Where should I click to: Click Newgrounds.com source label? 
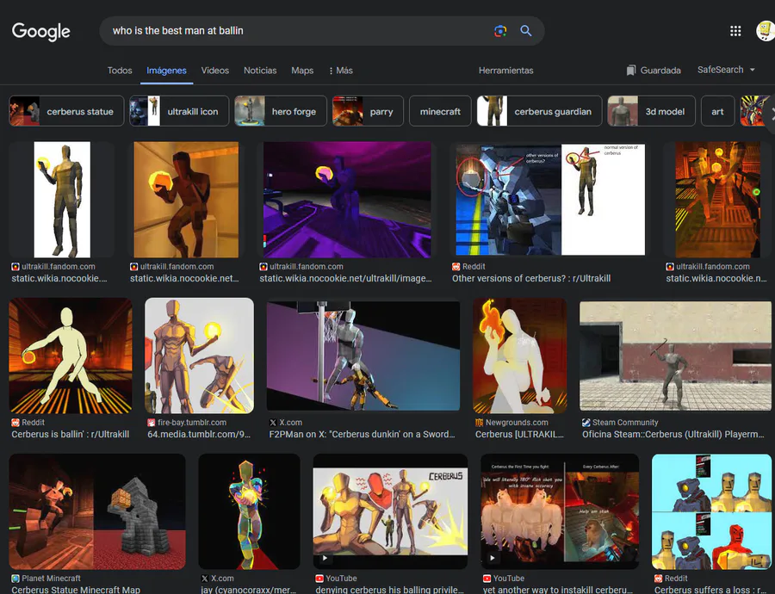tap(517, 423)
